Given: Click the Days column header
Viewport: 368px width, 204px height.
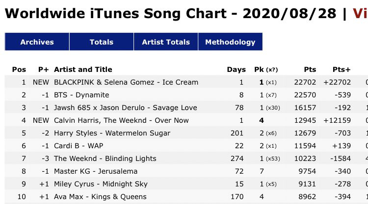Looking at the screenshot, I should [x=237, y=69].
